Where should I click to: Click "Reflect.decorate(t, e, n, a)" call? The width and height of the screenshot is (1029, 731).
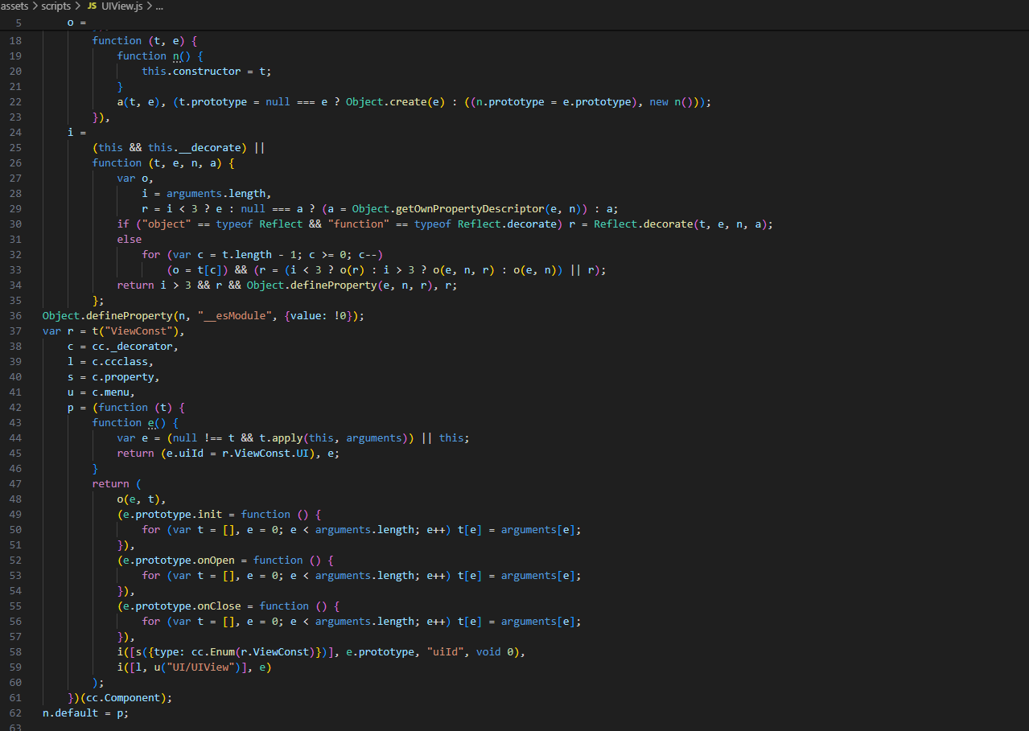(681, 224)
